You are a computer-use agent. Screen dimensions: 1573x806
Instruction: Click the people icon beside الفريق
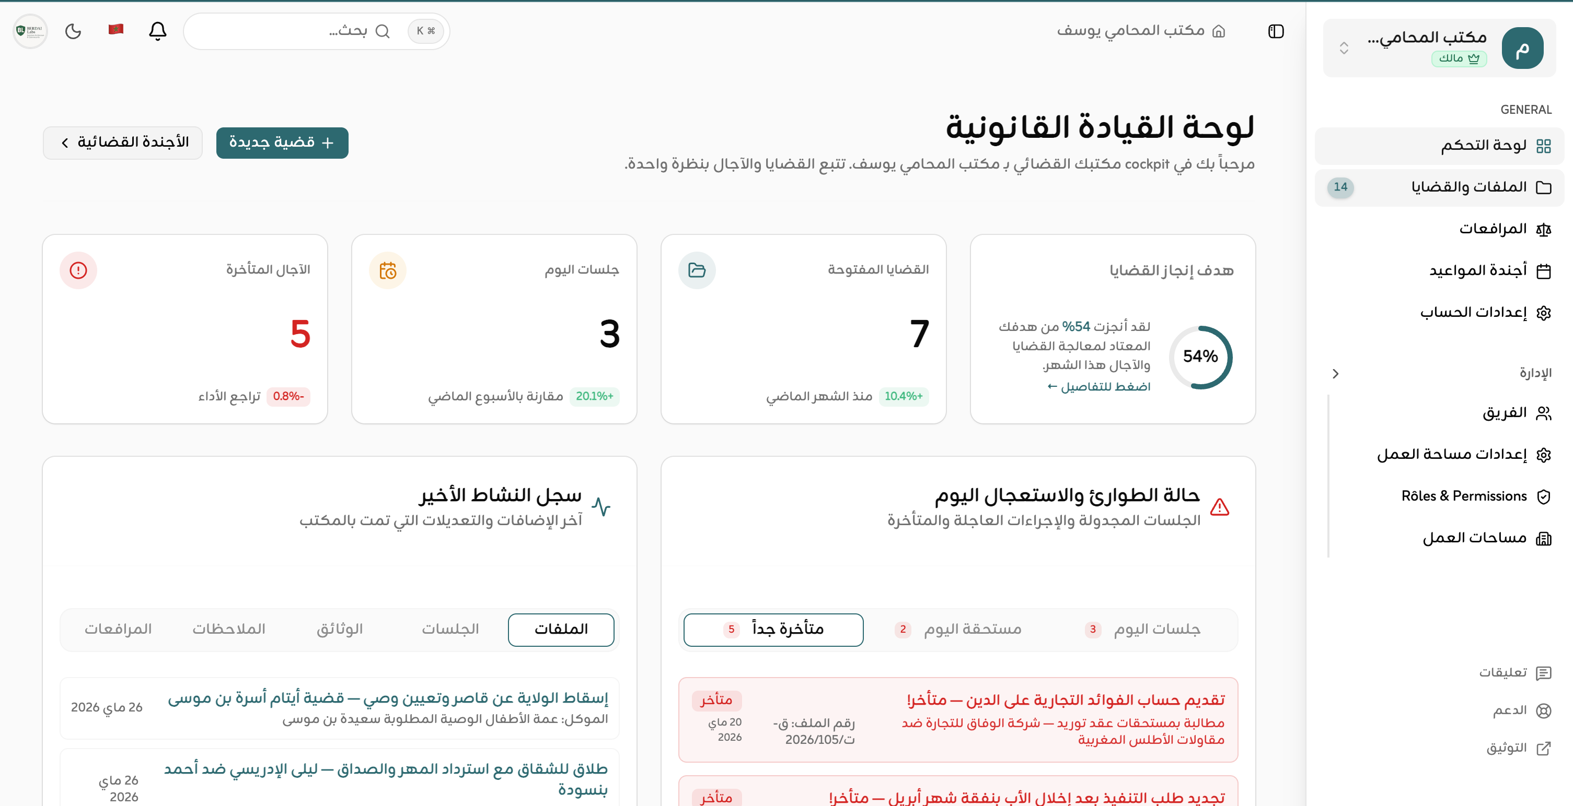pos(1543,413)
